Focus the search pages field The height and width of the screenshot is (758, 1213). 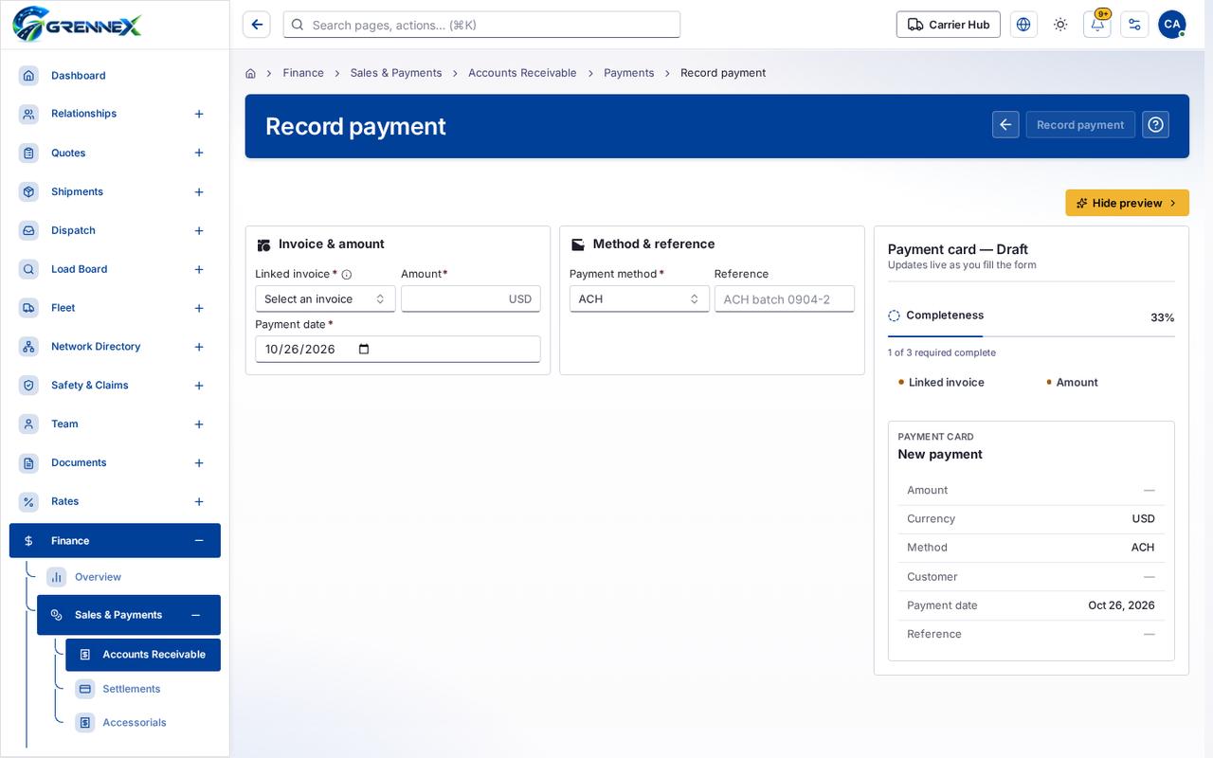point(481,25)
